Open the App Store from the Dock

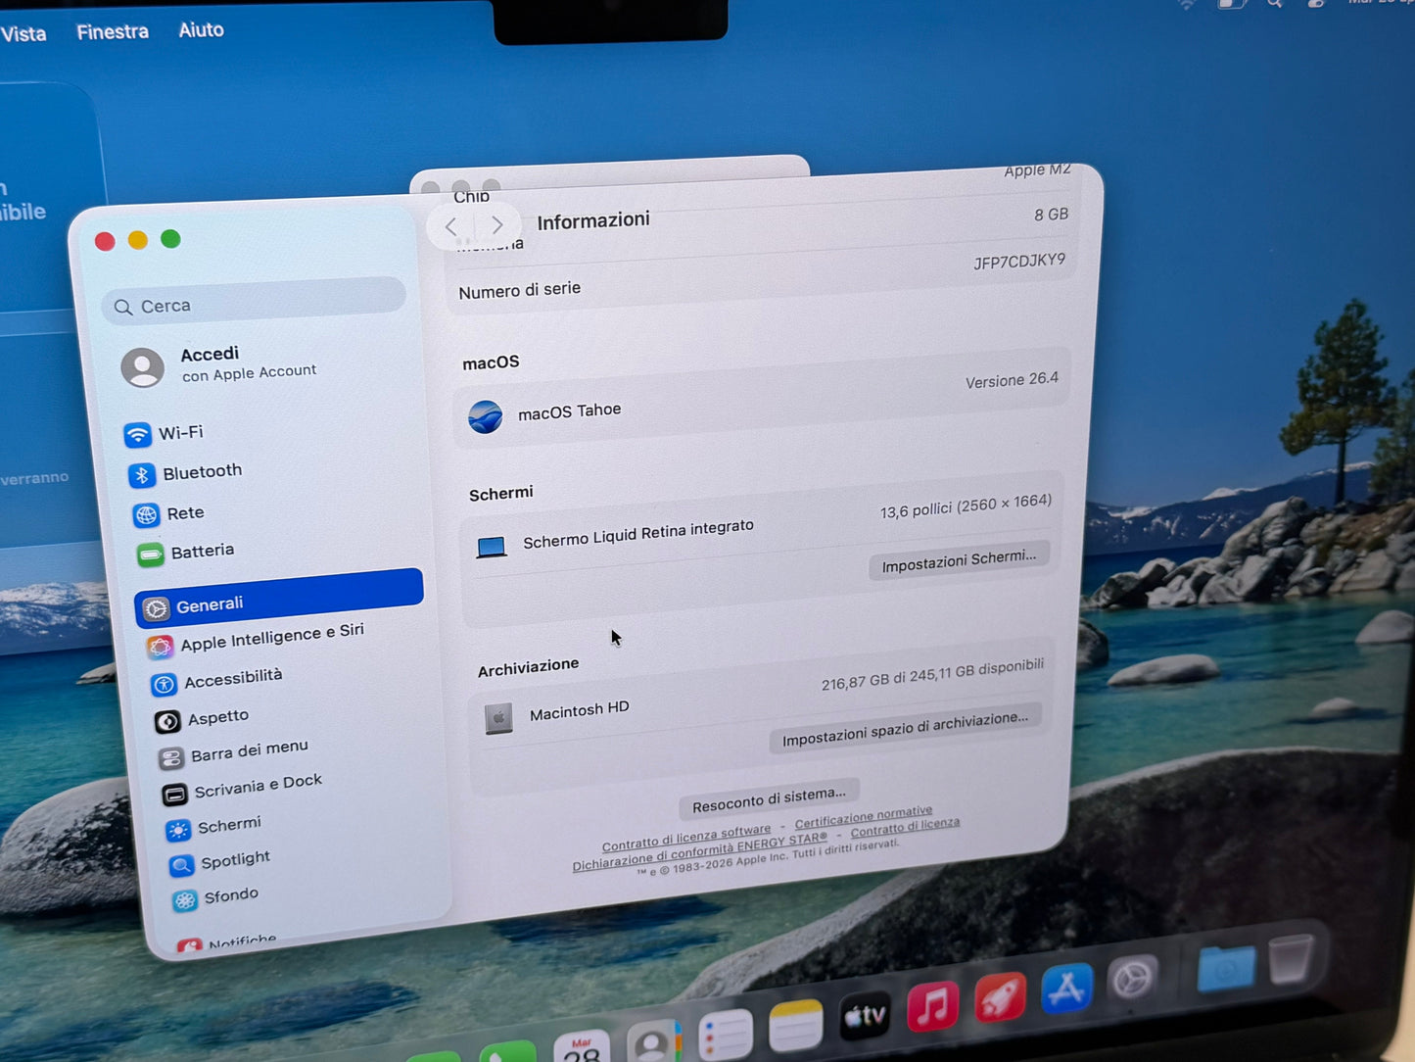[x=1066, y=988]
